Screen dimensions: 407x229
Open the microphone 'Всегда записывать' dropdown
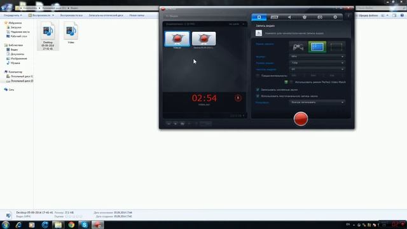pos(317,102)
